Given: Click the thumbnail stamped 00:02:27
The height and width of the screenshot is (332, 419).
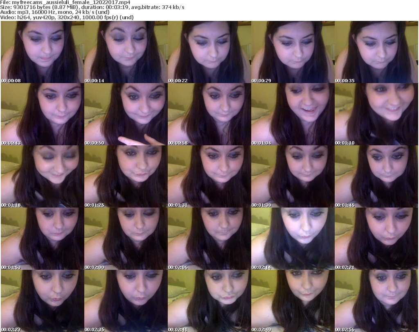Looking at the screenshot, I should [43, 301].
